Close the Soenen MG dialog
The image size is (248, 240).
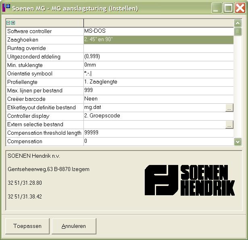240,8
